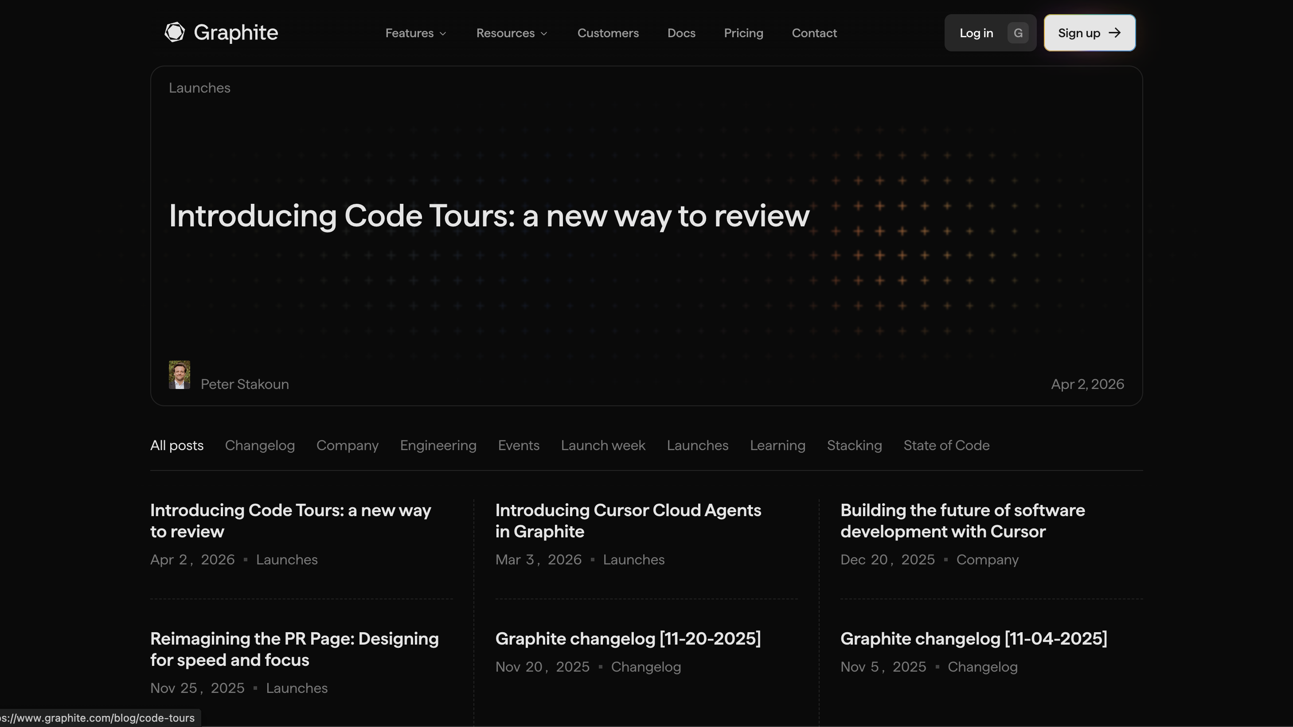
Task: Click the author name Peter Stakoun
Action: (244, 384)
